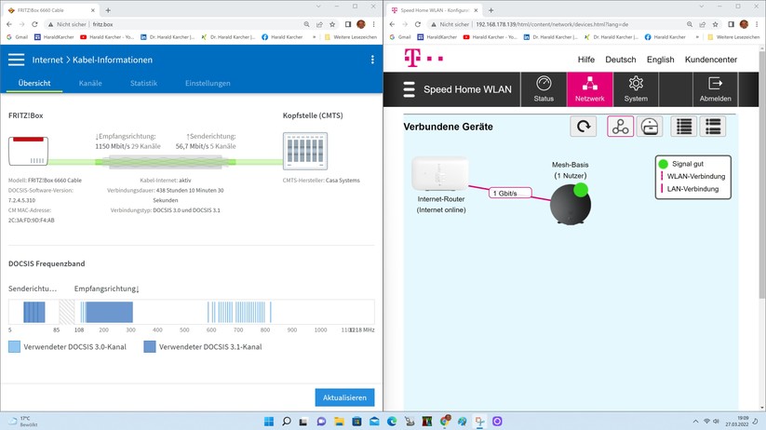
Task: Switch to the Einstellungen tab
Action: coord(208,83)
